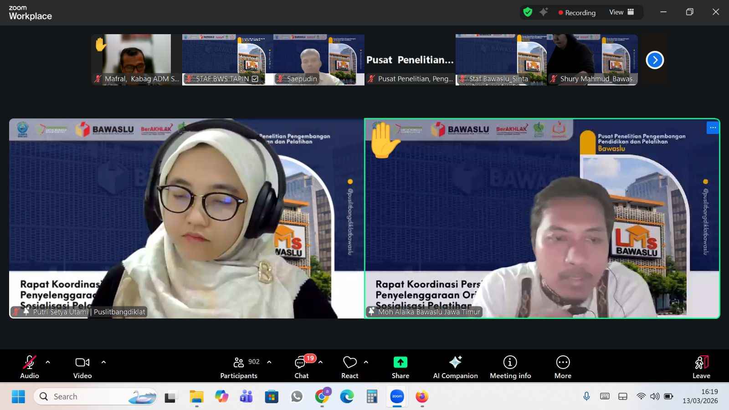Click the raised hand on Moh Alaika video
Image resolution: width=729 pixels, height=410 pixels.
click(x=385, y=141)
